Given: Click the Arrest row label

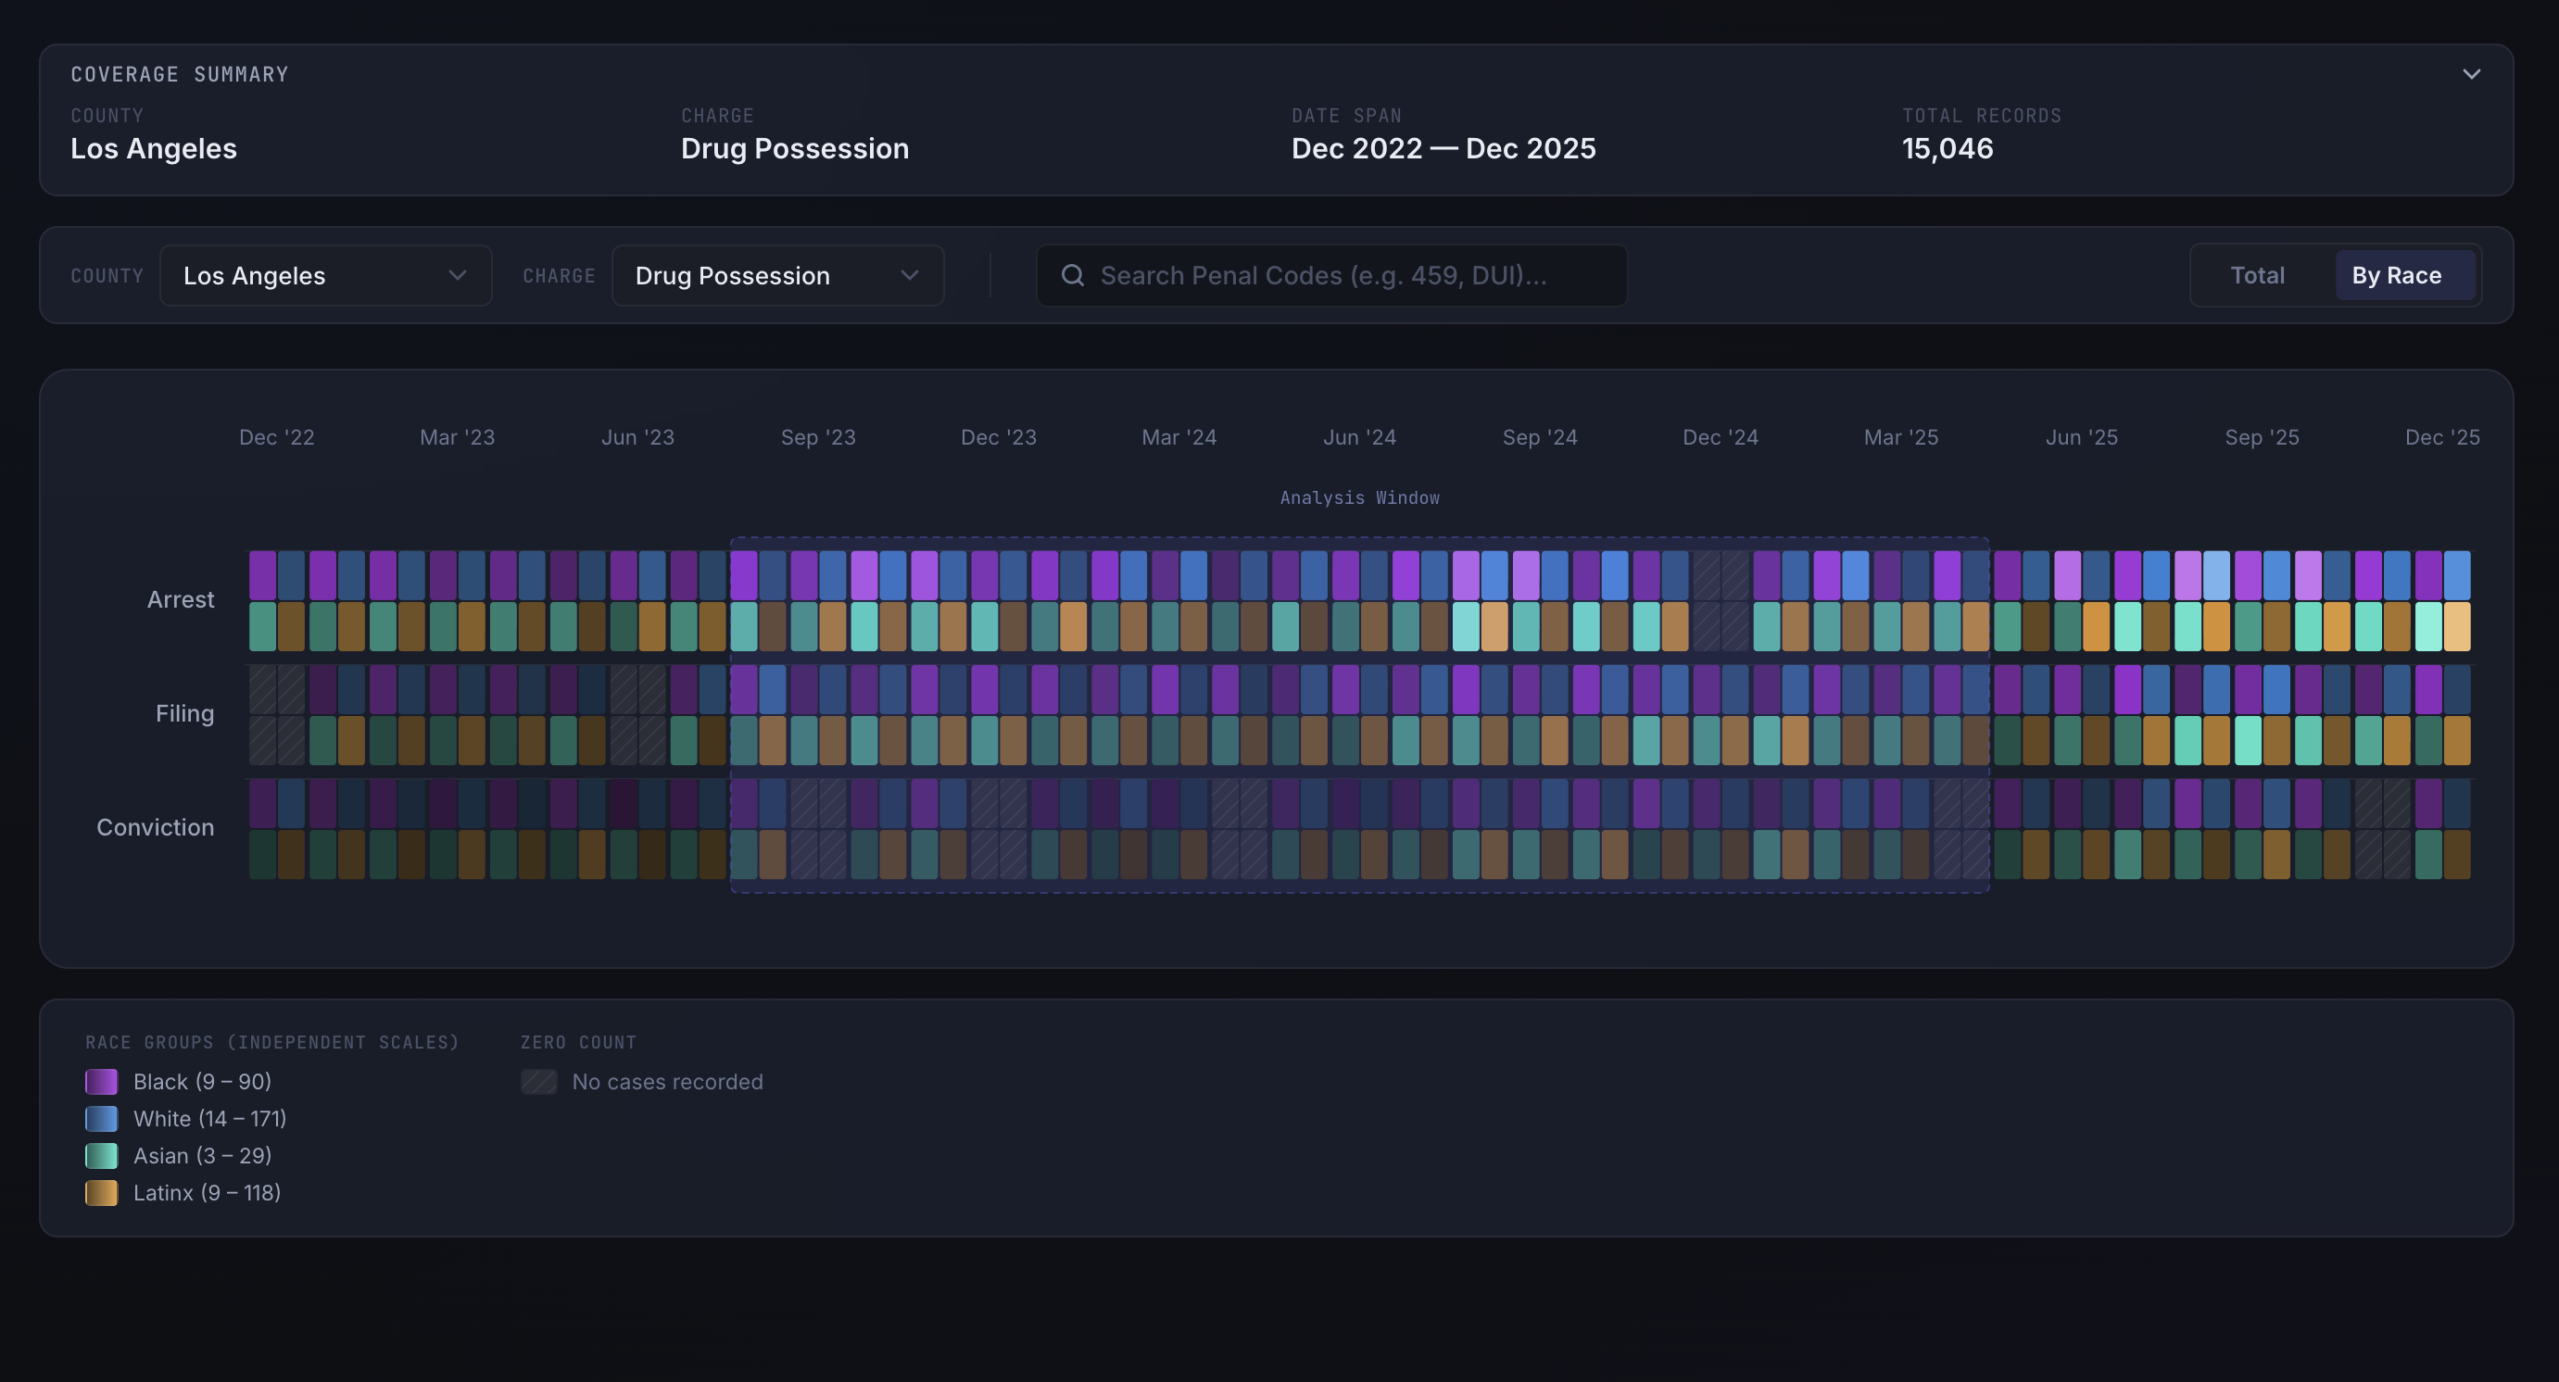Looking at the screenshot, I should click(181, 598).
